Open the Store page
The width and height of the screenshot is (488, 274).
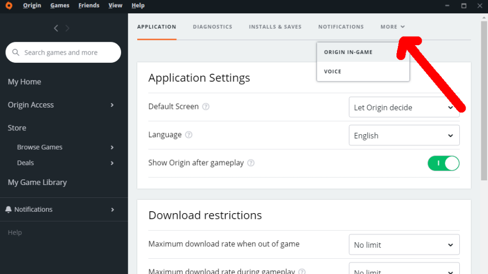17,127
